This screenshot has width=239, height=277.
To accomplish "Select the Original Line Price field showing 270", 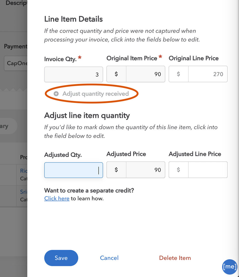I will tap(208, 74).
